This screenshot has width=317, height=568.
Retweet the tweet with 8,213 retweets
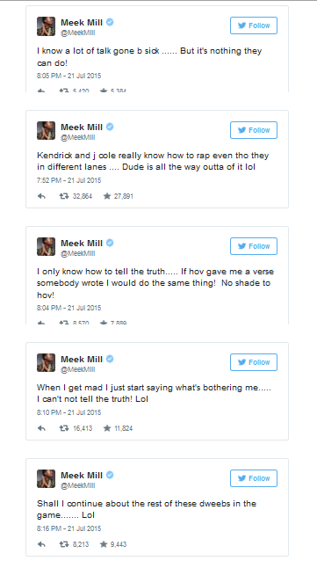64,544
